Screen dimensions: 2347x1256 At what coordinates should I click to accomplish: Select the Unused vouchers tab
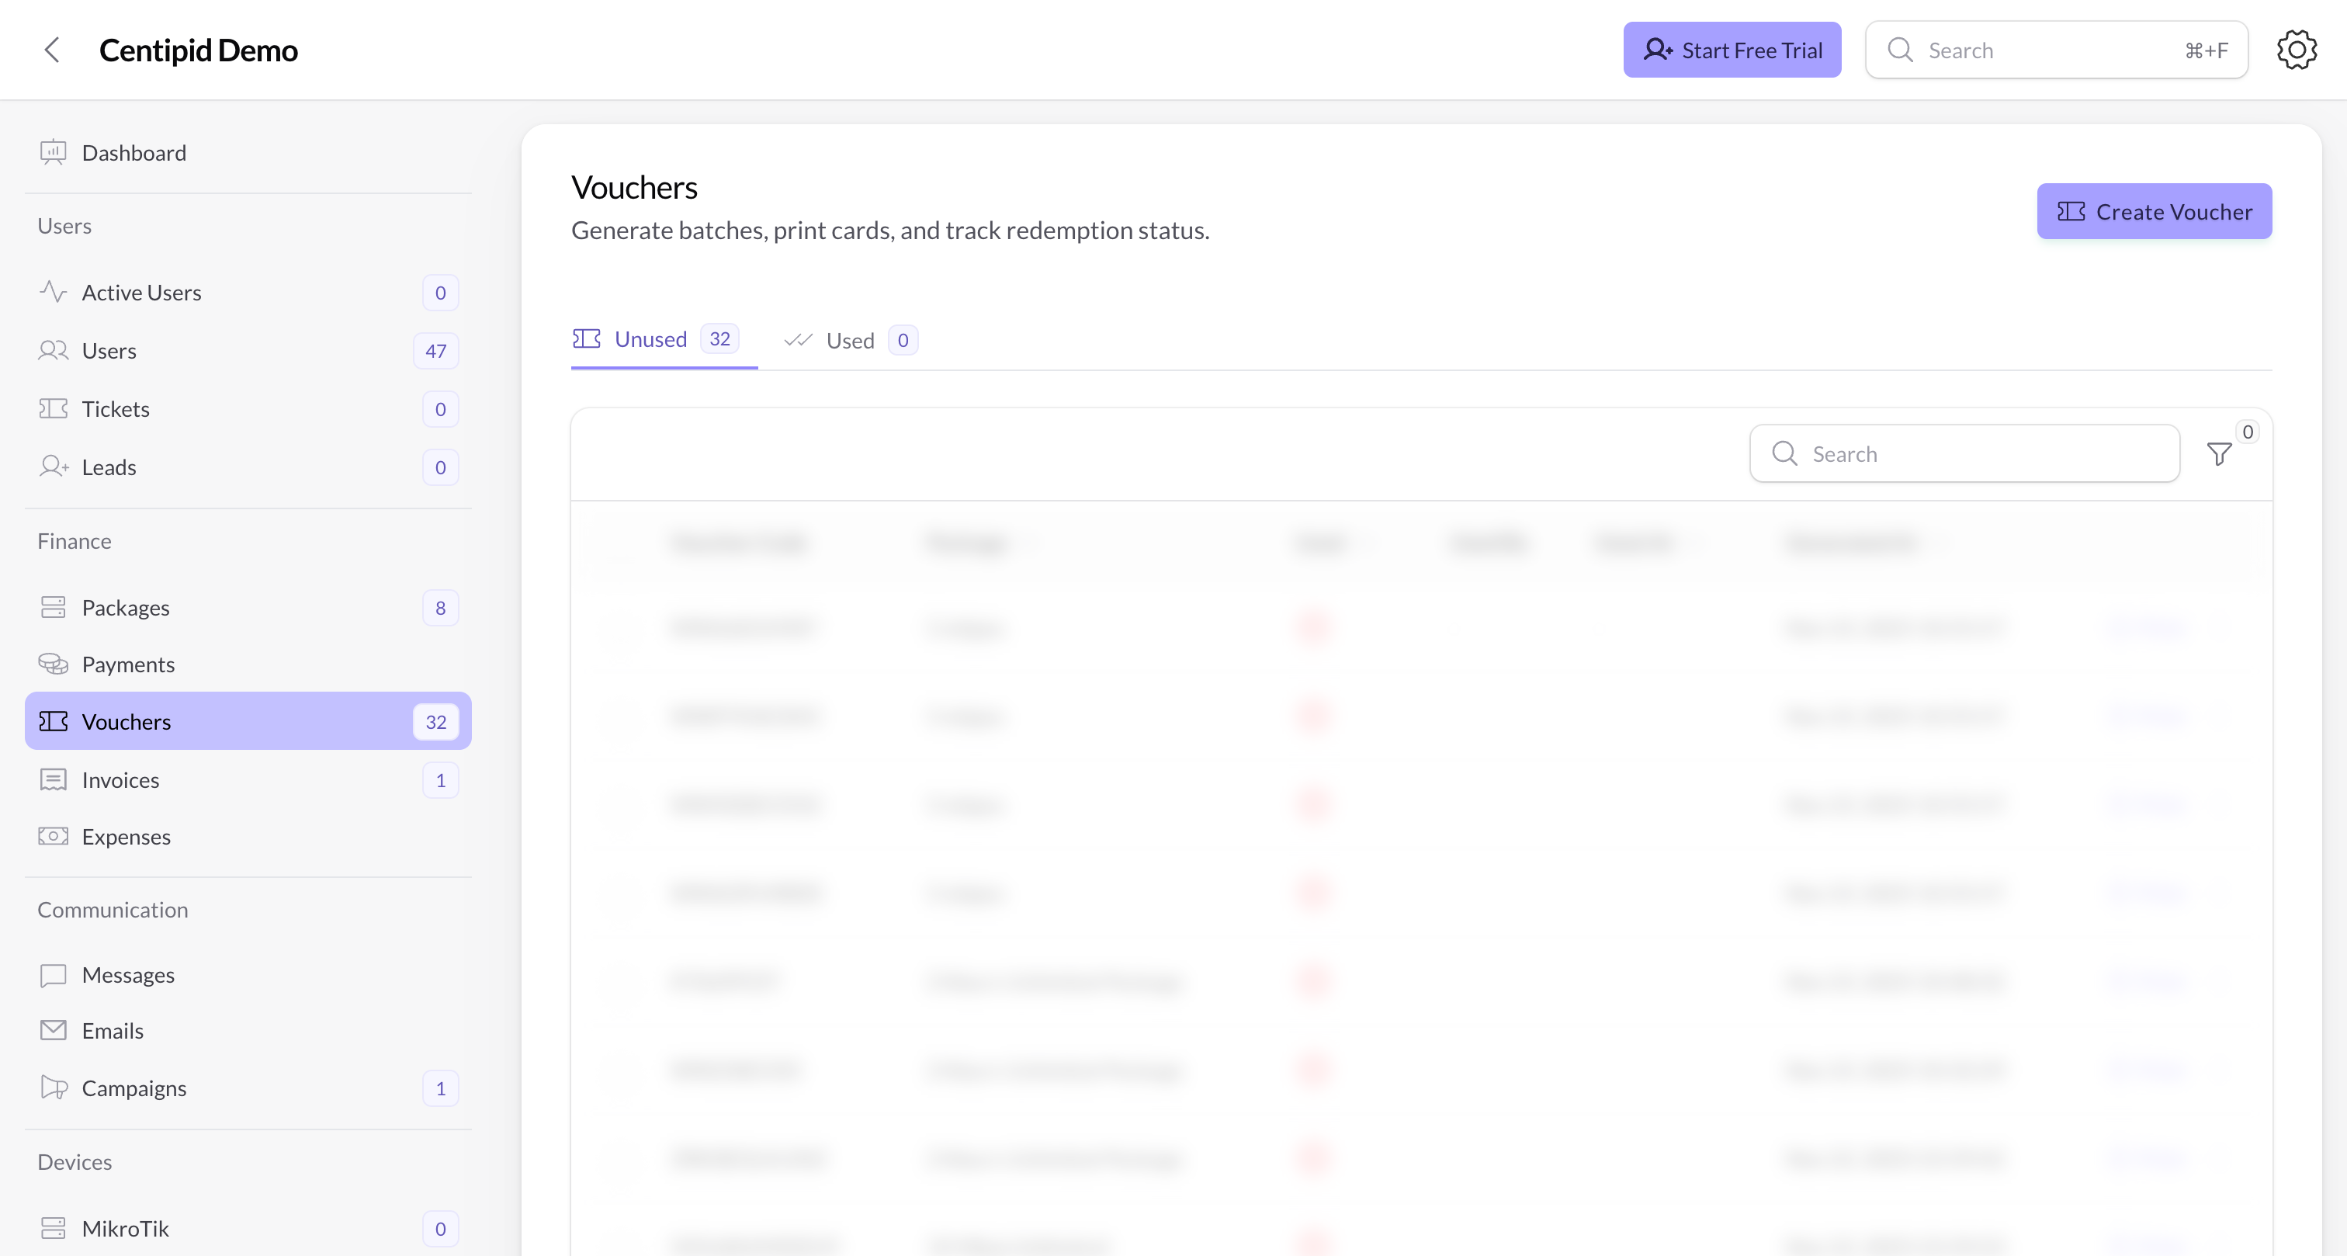[x=650, y=338]
